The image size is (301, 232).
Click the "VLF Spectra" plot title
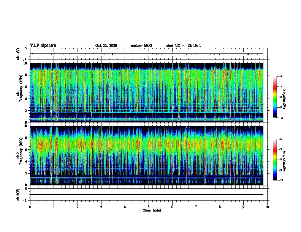pos(43,45)
